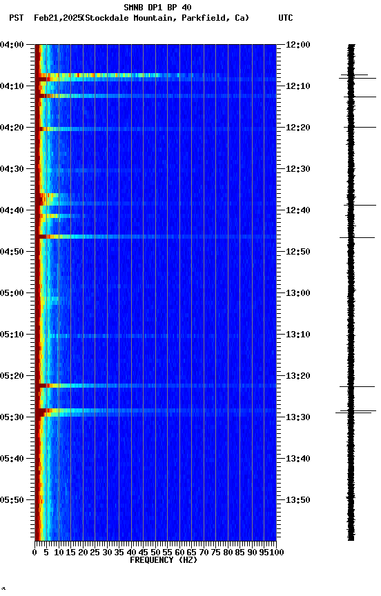This screenshot has width=381, height=596.
Task: Click the 13:50 UTC time label
Action: pos(298,500)
